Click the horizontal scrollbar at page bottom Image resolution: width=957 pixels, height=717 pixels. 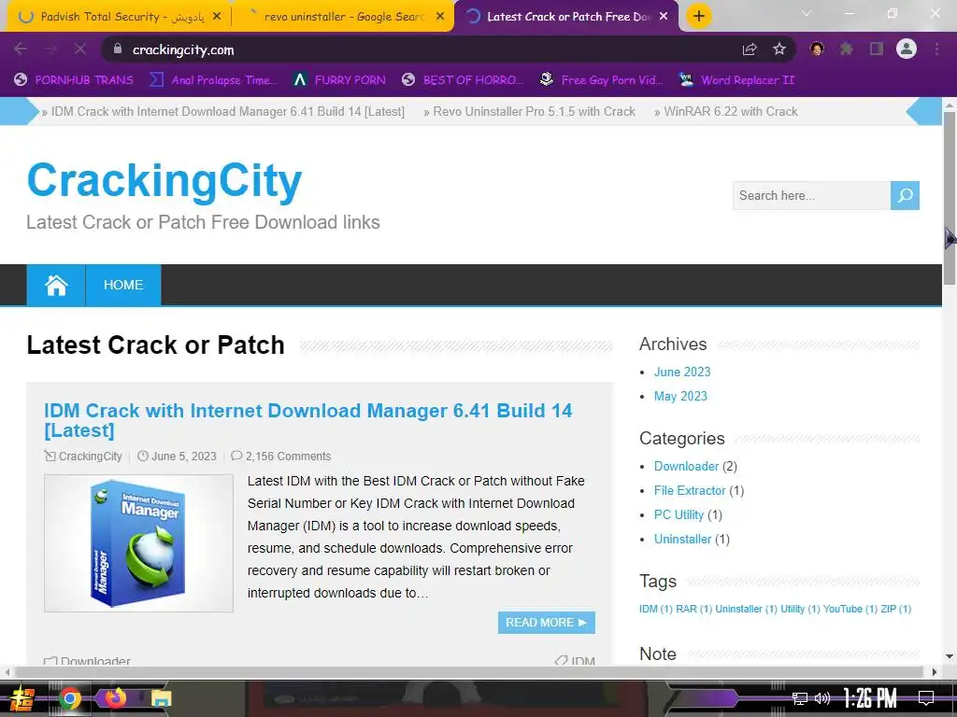click(x=469, y=672)
